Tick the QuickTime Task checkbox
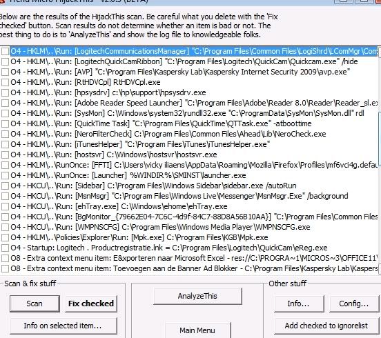Viewport: 381px width, 338px height. (5, 123)
